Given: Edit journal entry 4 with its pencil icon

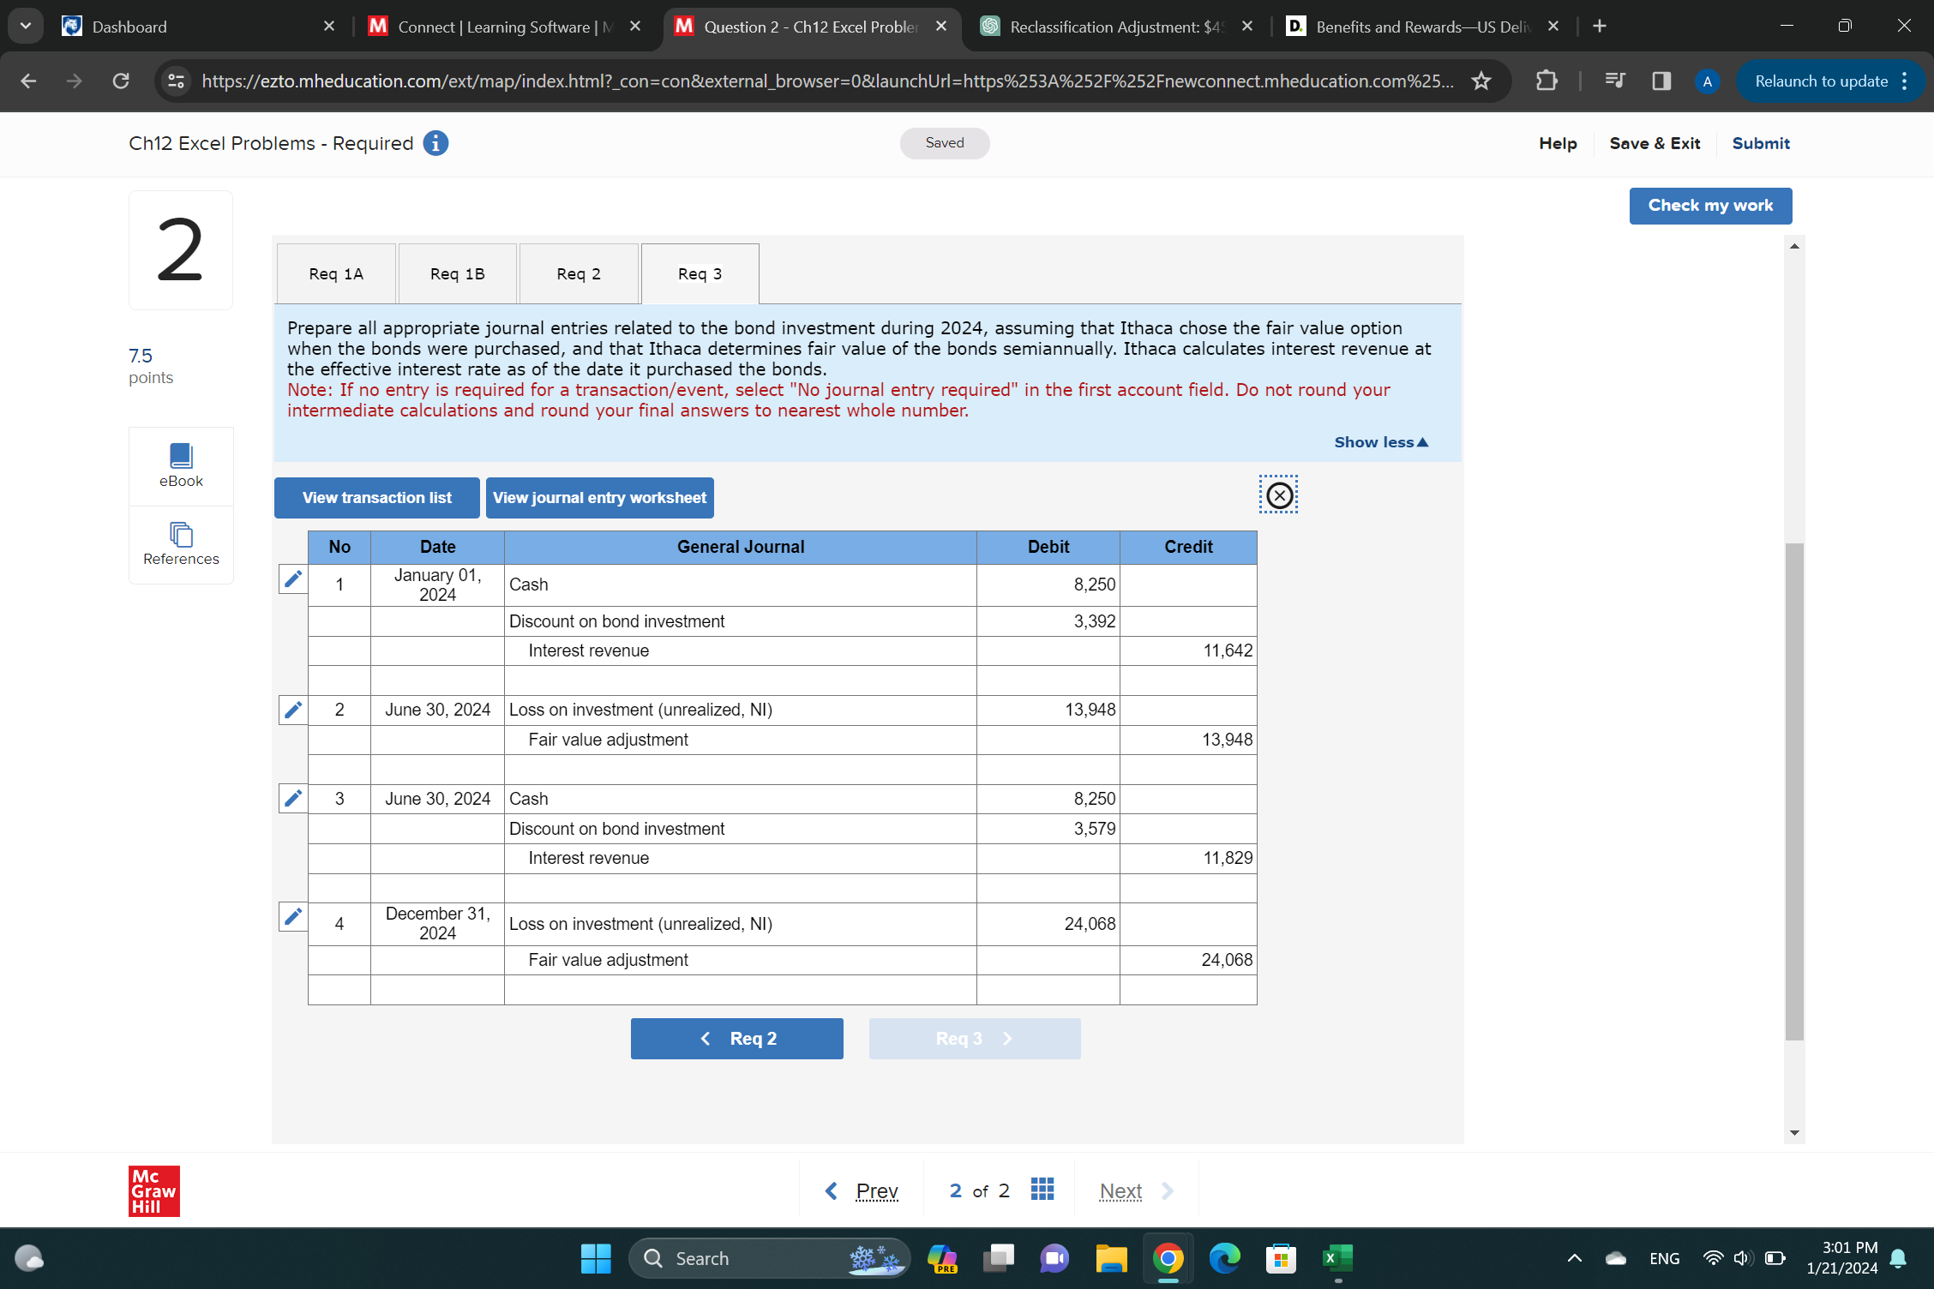Looking at the screenshot, I should click(291, 917).
